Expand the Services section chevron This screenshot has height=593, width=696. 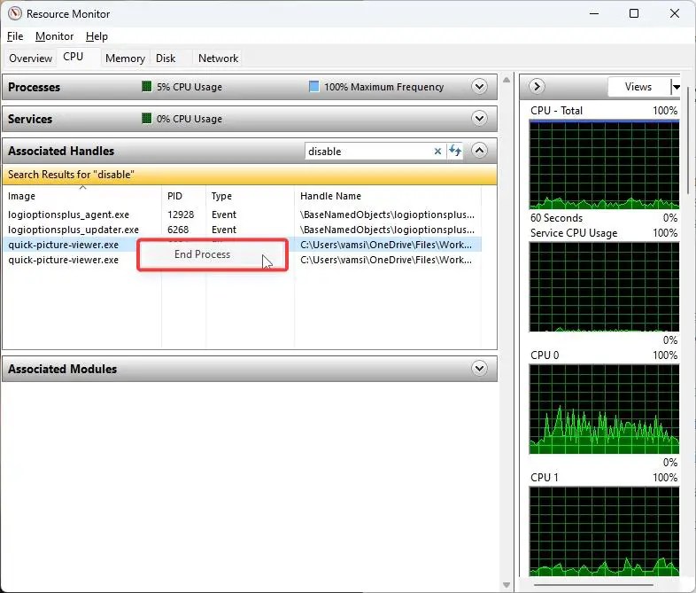[479, 118]
